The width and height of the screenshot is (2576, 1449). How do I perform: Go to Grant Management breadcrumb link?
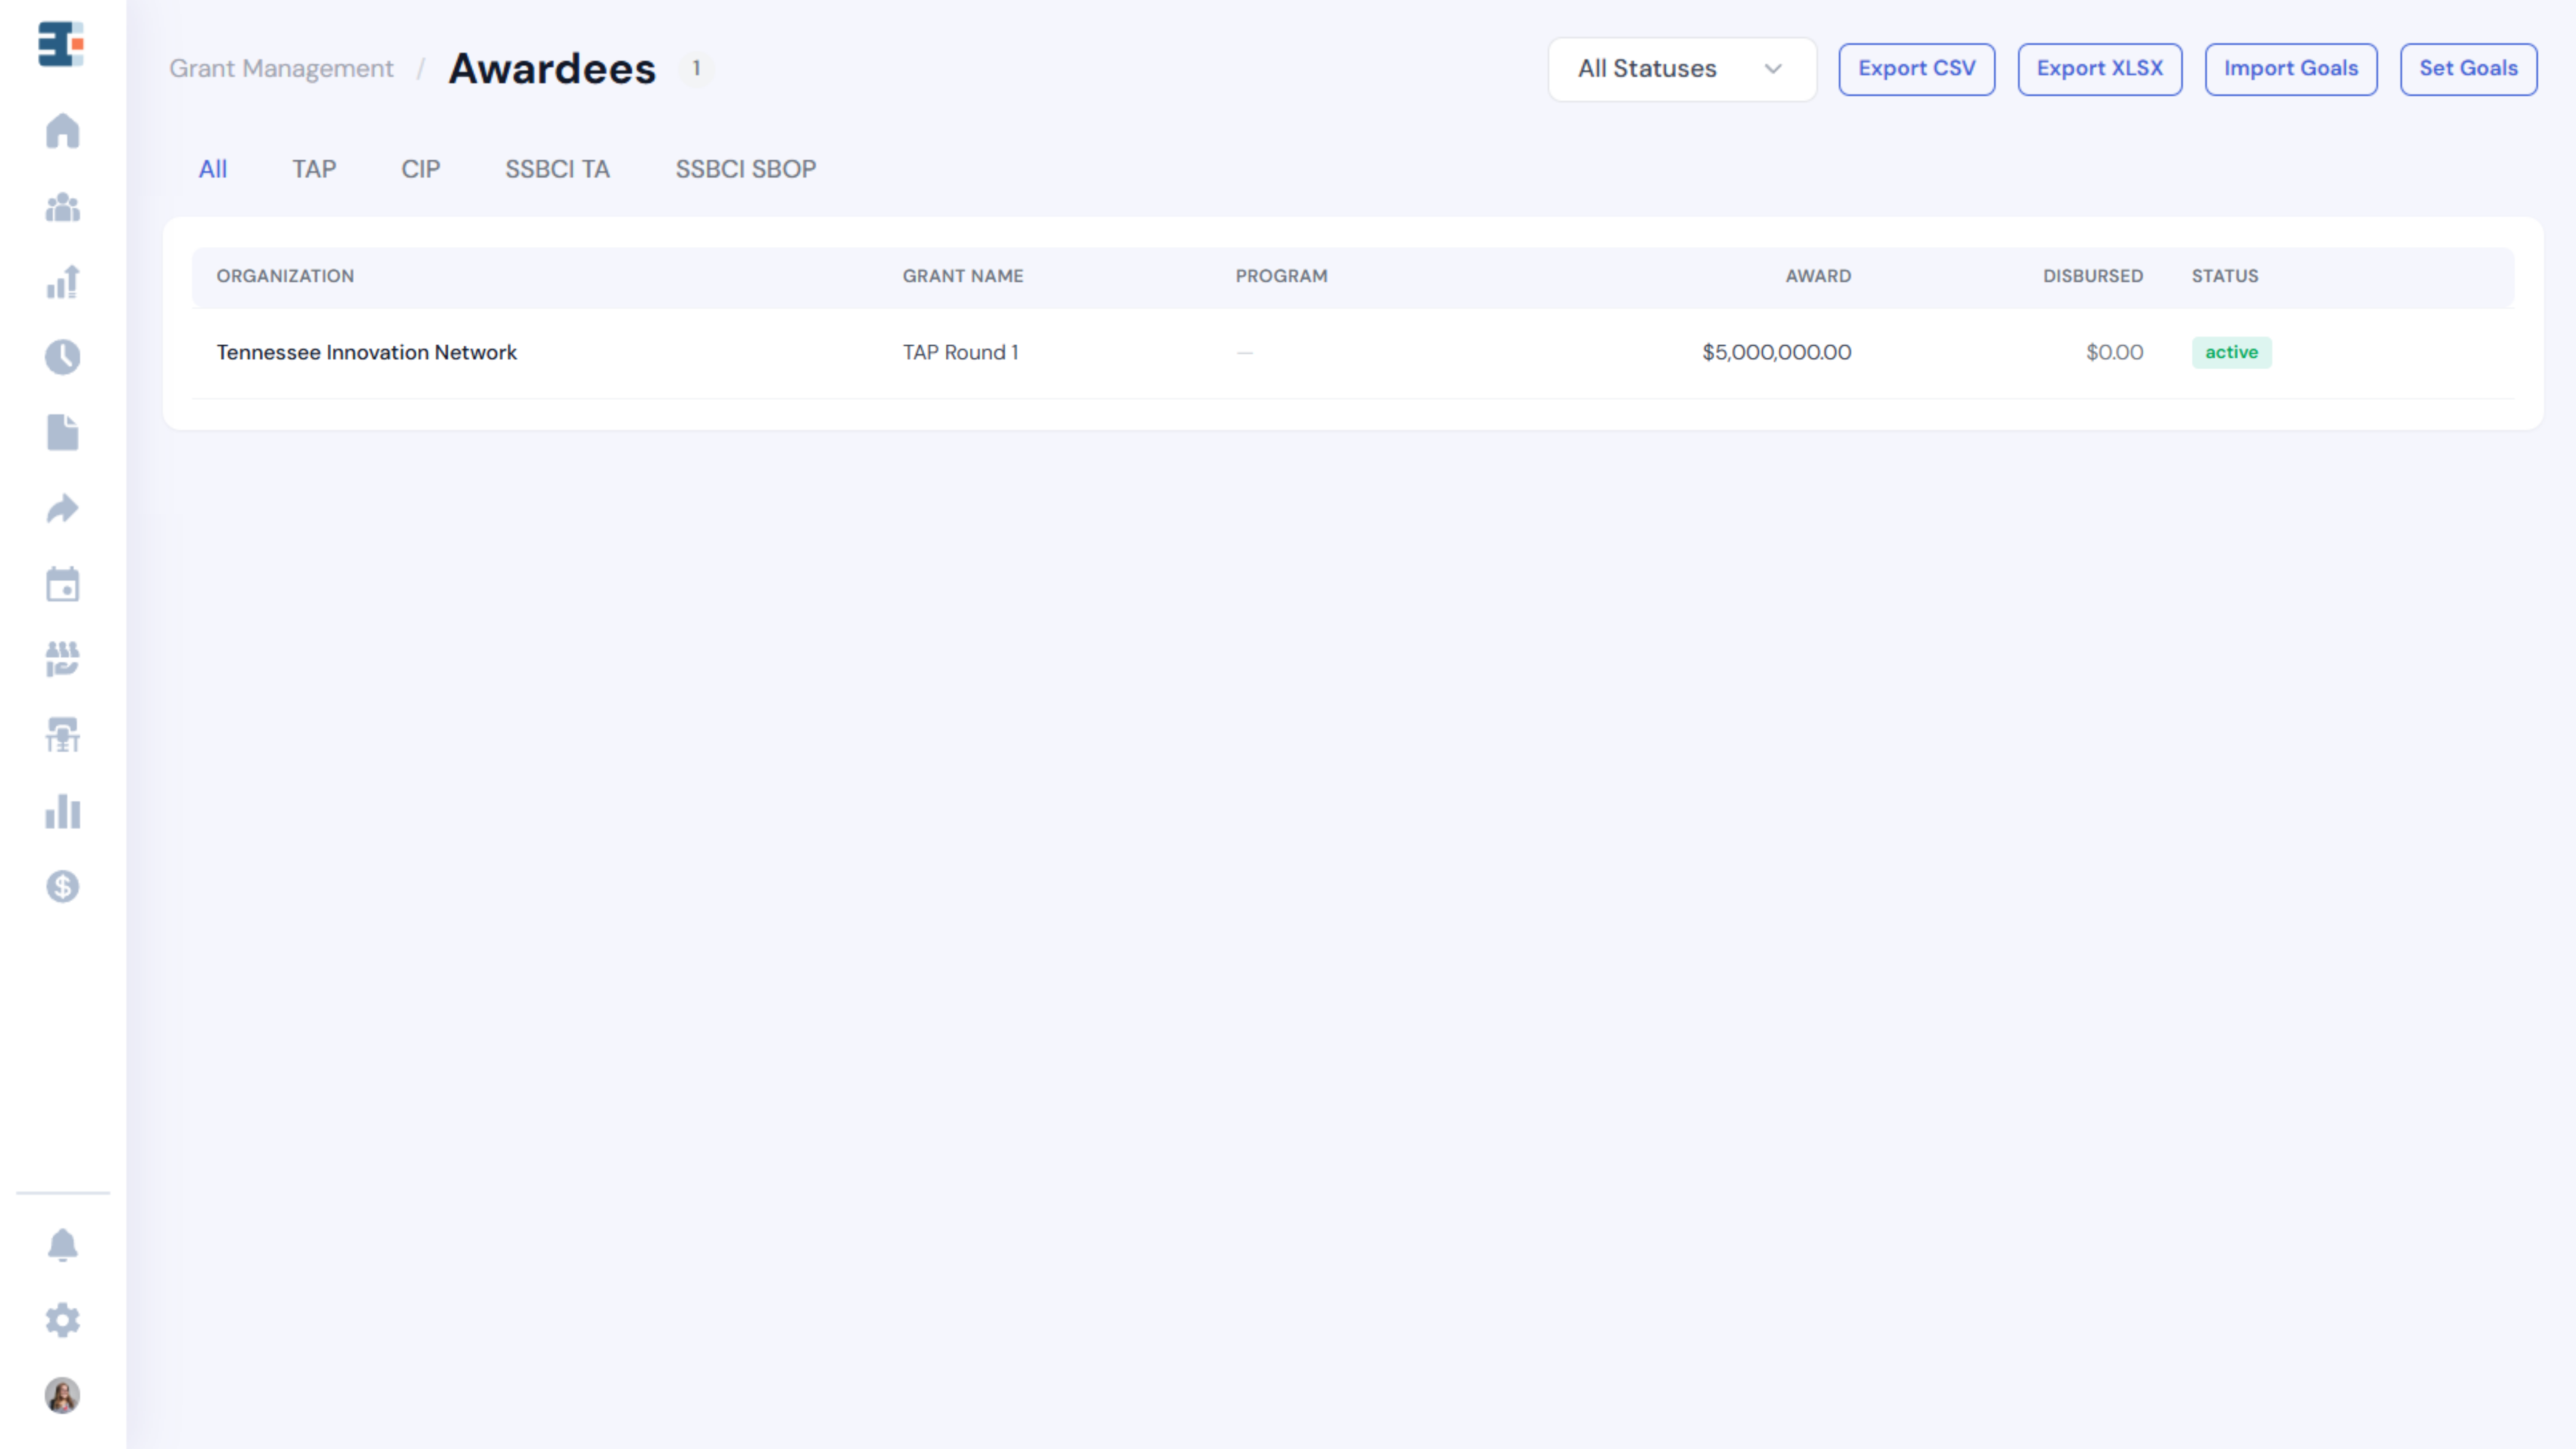(x=281, y=69)
